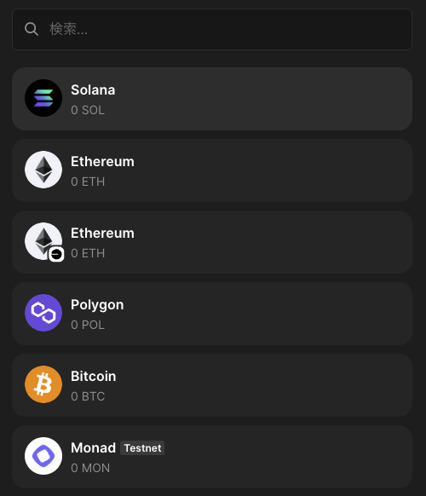The image size is (426, 496).
Task: Click the Bitcoin name label
Action: (x=94, y=376)
